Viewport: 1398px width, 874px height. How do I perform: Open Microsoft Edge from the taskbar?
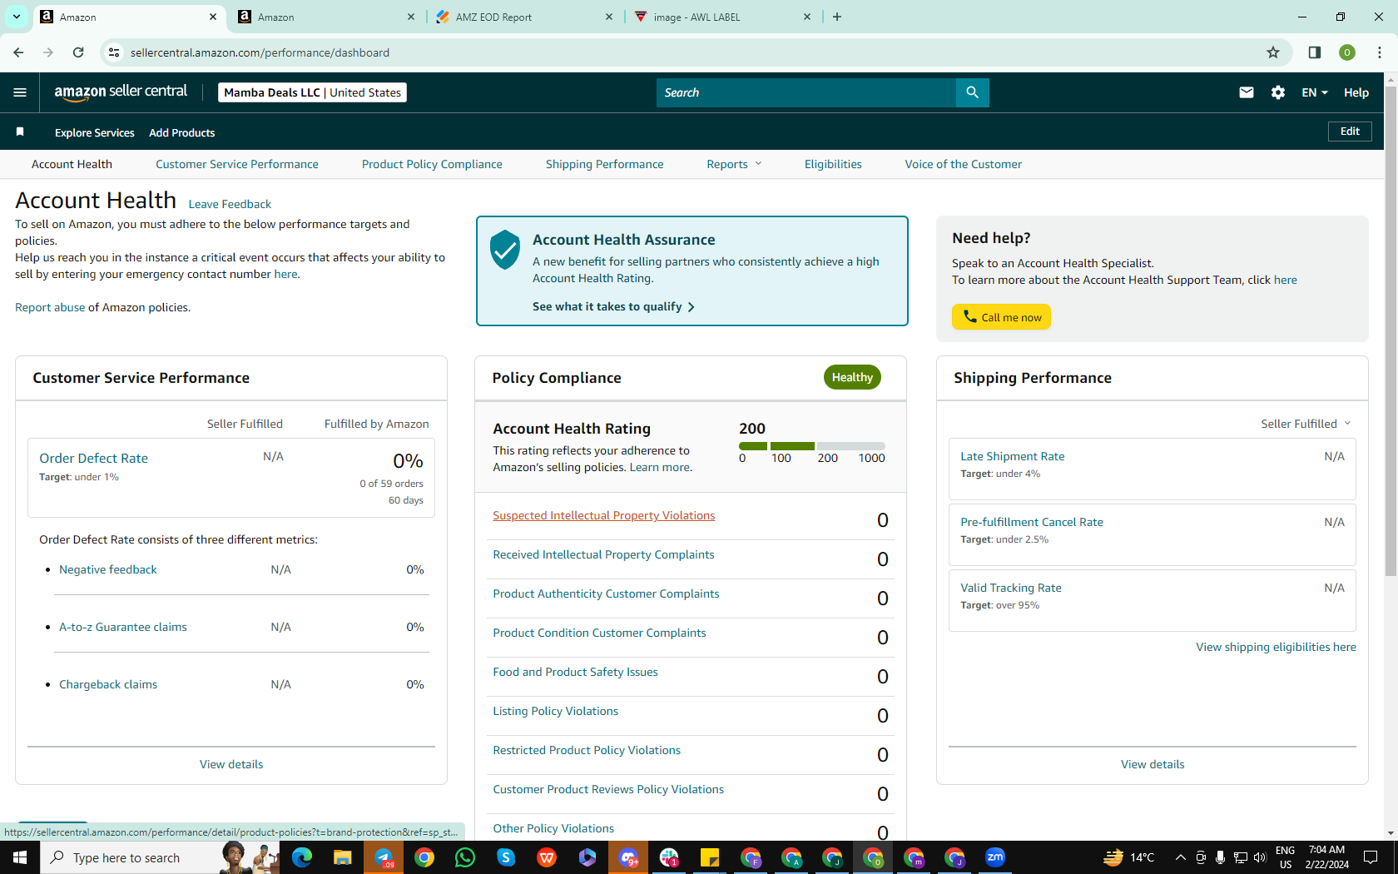[302, 857]
